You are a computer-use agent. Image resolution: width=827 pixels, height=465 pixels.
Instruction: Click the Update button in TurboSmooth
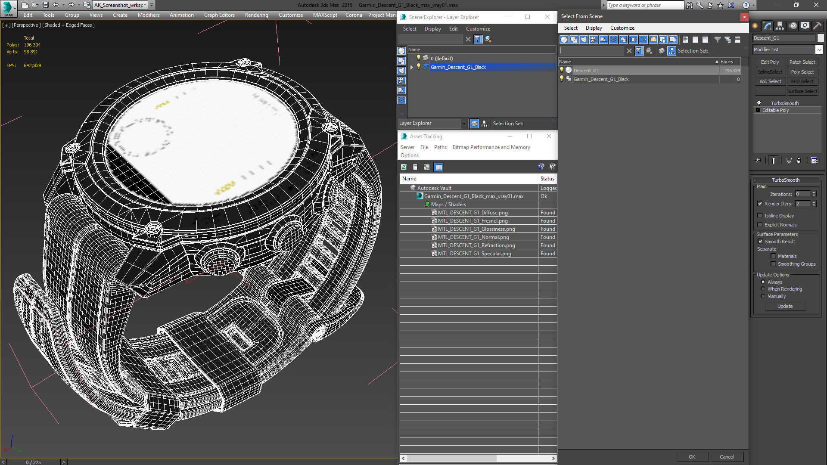pyautogui.click(x=785, y=306)
